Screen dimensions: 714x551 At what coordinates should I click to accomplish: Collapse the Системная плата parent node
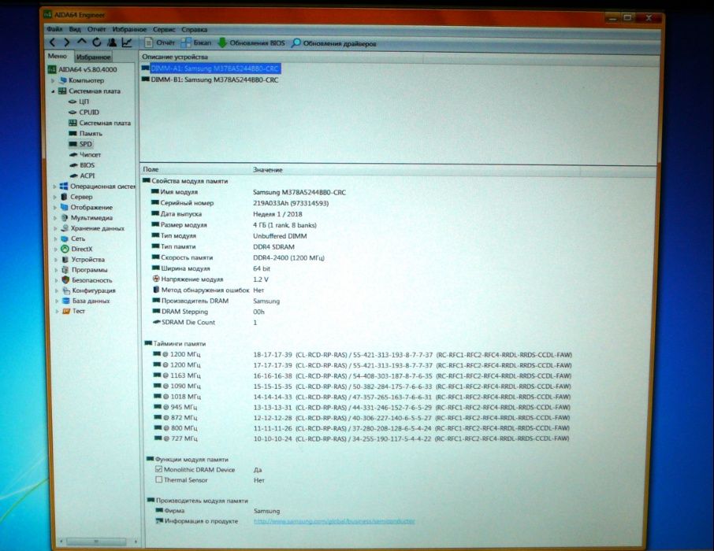(53, 91)
